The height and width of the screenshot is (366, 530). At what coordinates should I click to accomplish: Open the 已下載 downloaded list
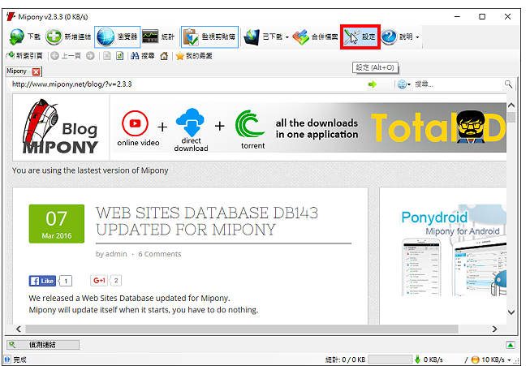pos(263,37)
